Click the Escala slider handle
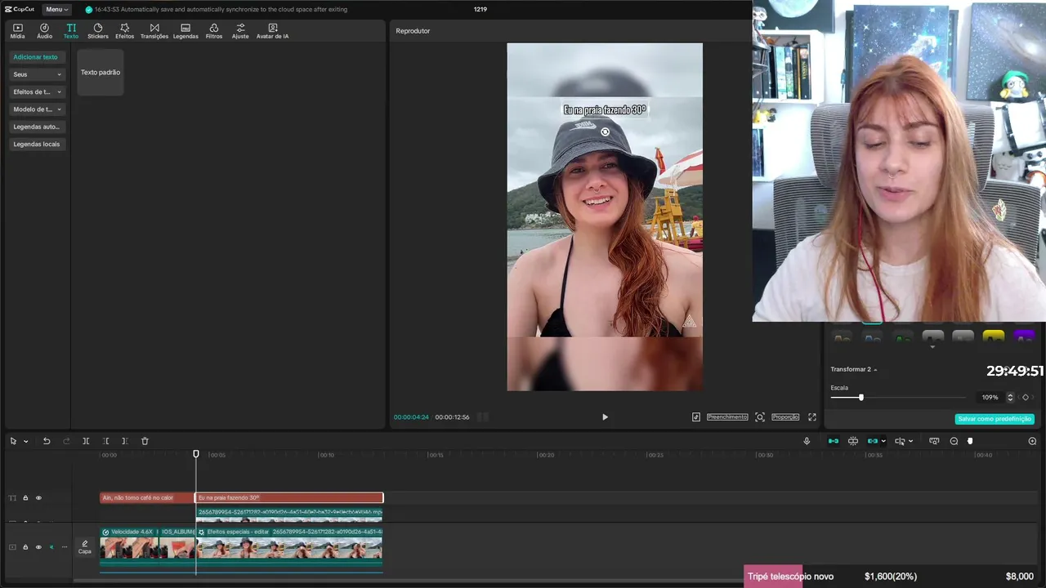This screenshot has height=588, width=1046. click(860, 398)
